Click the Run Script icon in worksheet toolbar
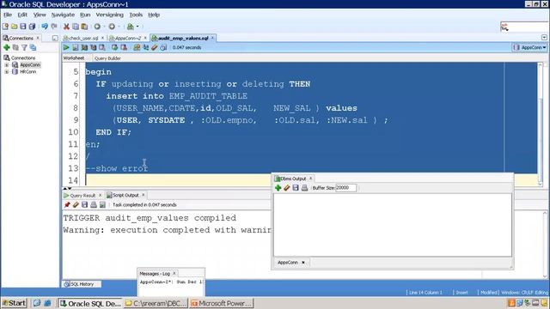550x309 pixels. (75, 47)
